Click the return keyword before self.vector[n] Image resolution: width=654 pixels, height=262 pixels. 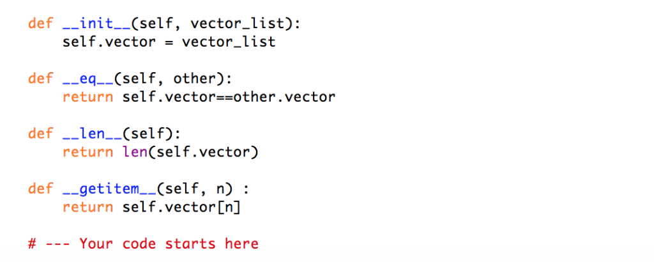[x=87, y=208]
